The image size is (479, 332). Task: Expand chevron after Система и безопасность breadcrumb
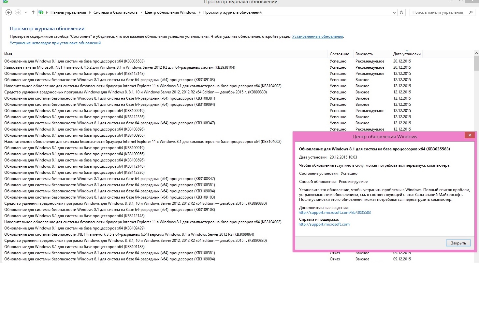pos(141,12)
